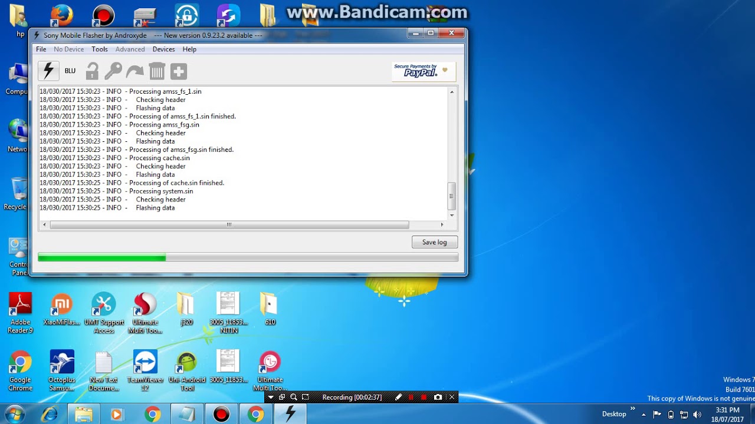Click the No Device menu item
The image size is (755, 424).
tap(69, 49)
